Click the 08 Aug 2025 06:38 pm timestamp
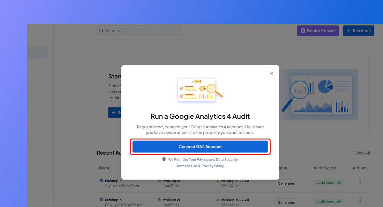383x207 pixels. click(124, 205)
